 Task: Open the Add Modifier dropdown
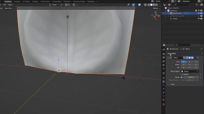185,54
